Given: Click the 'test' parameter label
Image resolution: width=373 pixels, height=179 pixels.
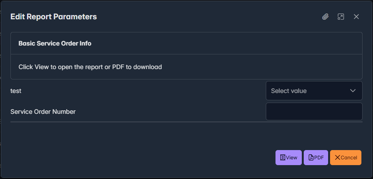Looking at the screenshot, I should click(x=16, y=91).
